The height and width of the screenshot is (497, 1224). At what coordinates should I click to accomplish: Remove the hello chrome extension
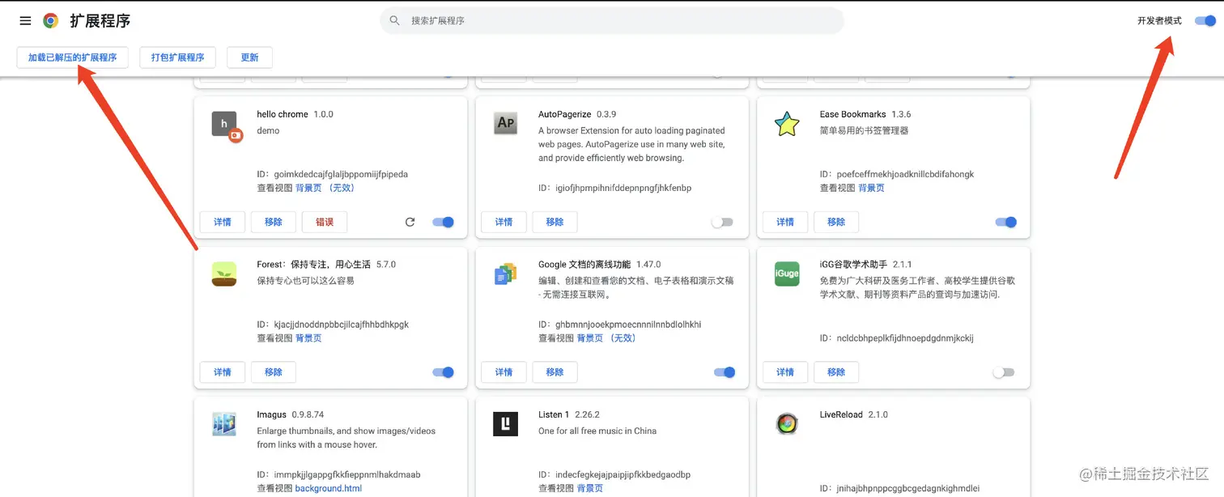pos(273,222)
